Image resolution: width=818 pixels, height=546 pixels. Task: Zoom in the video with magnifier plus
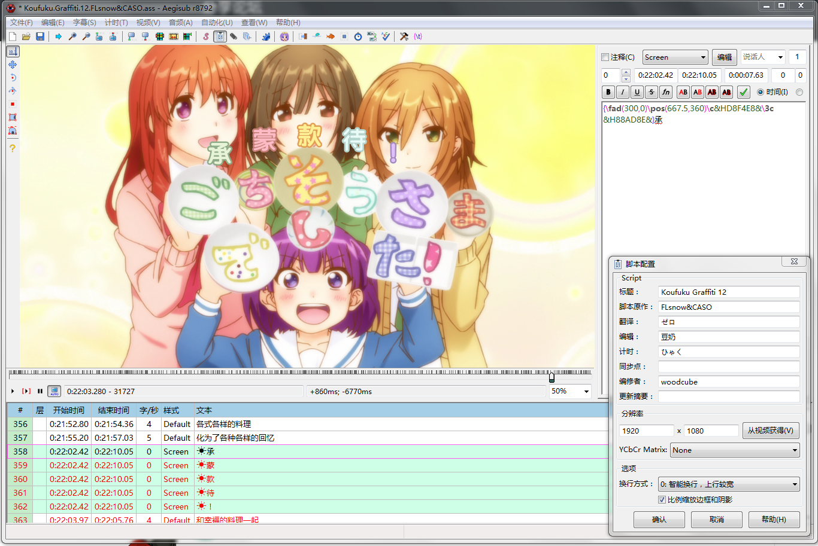72,36
